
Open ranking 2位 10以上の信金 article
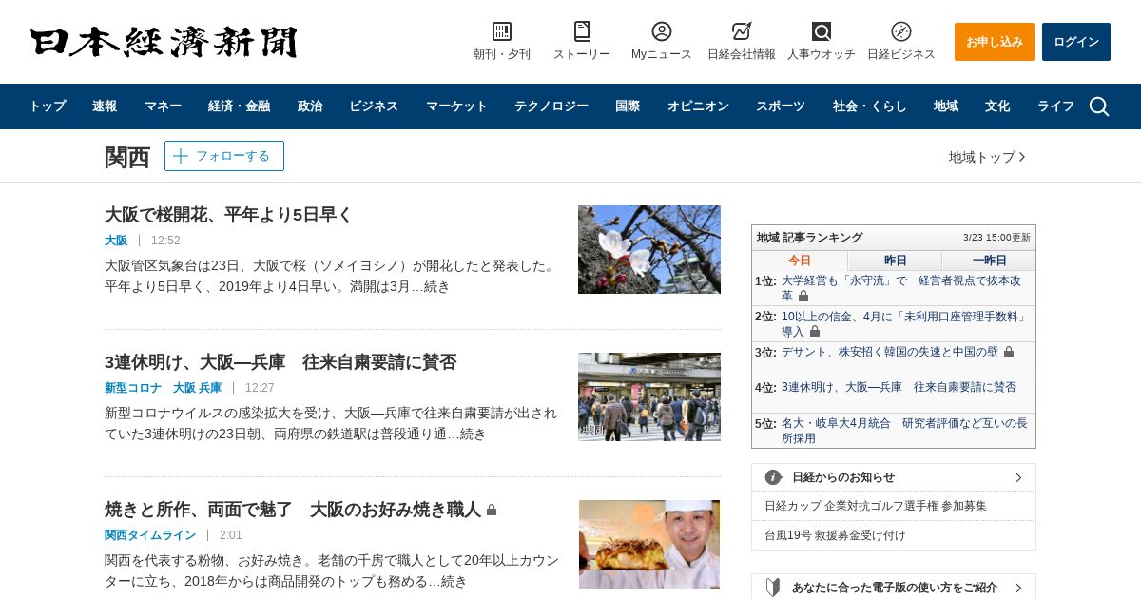pos(905,323)
